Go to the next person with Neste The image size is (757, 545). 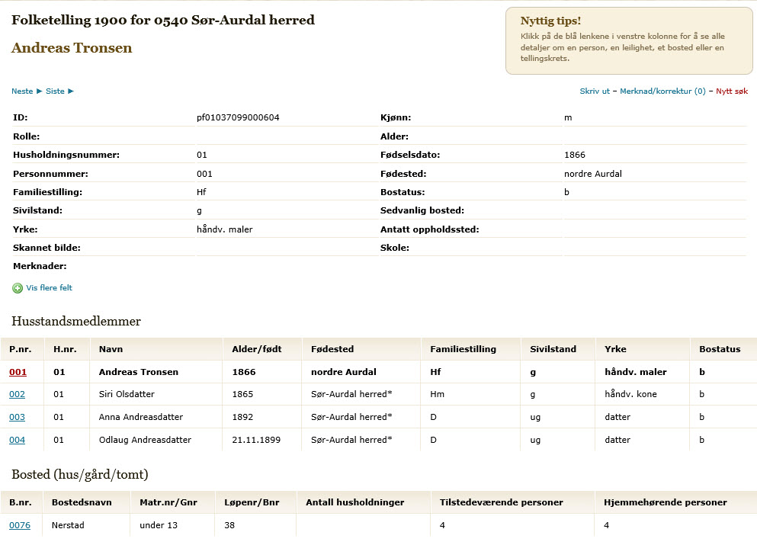coord(22,91)
